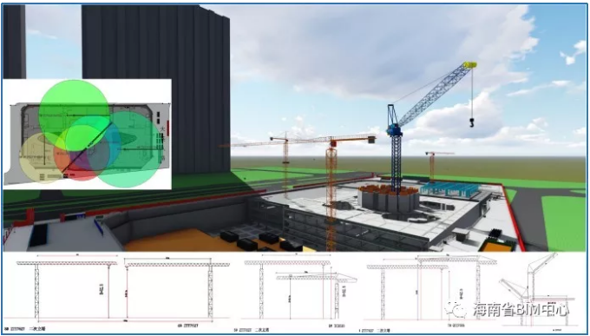Image resolution: width=590 pixels, height=336 pixels.
Task: Click the hook hanging from blue crane
Action: tap(472, 122)
